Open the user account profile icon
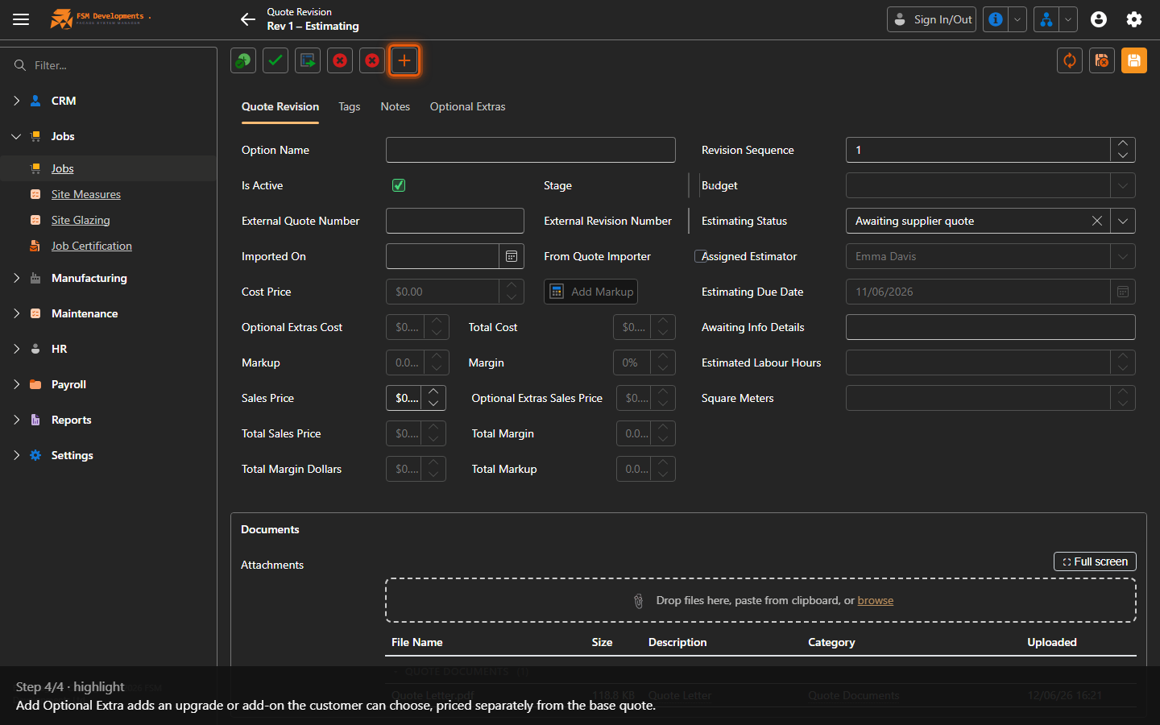1160x725 pixels. pos(1099,19)
